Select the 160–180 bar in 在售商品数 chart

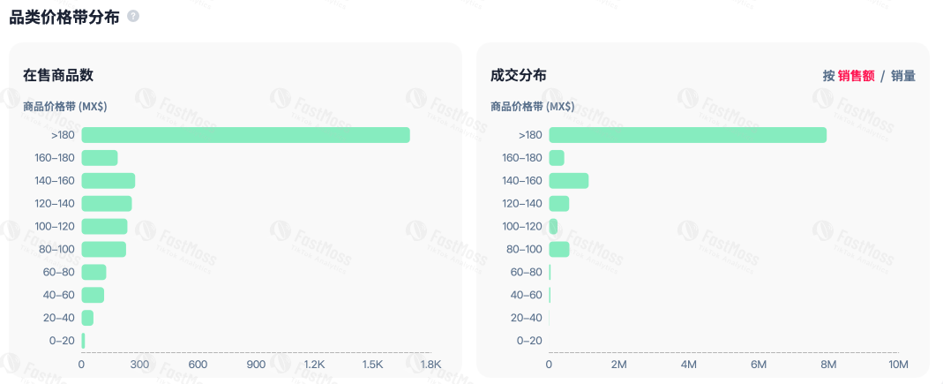[x=100, y=158]
